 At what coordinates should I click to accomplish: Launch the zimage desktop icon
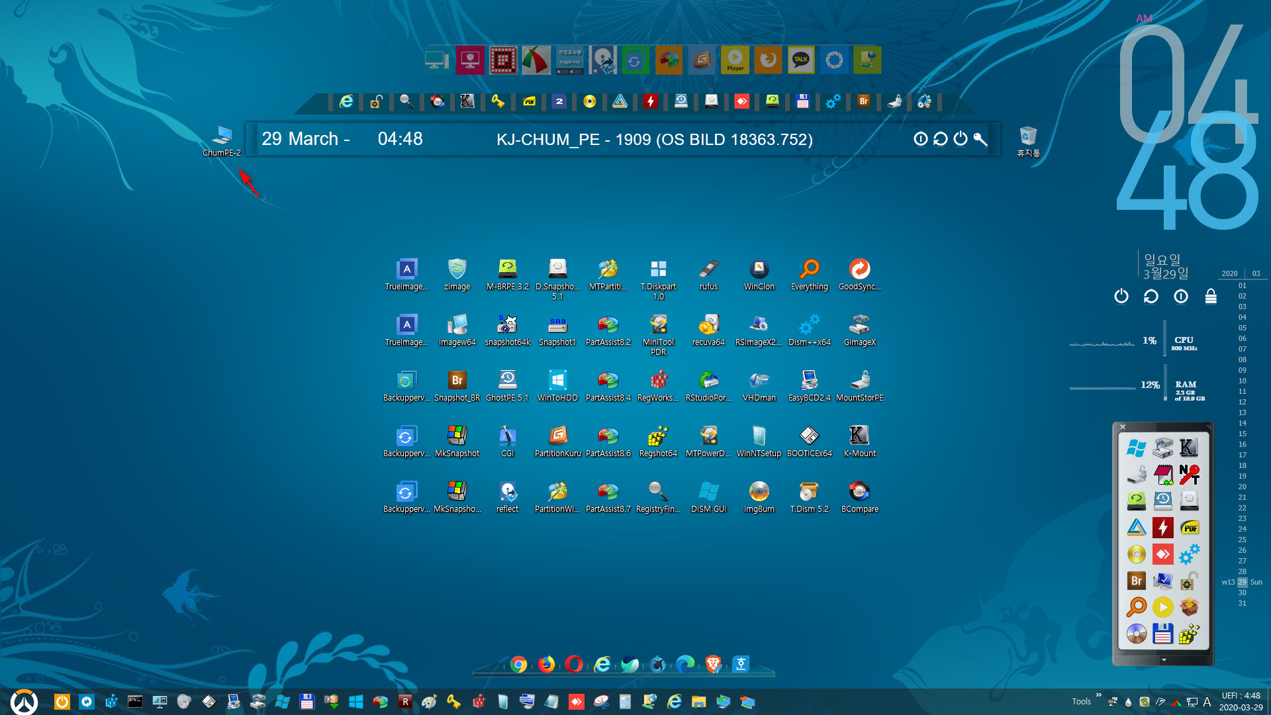click(x=457, y=274)
